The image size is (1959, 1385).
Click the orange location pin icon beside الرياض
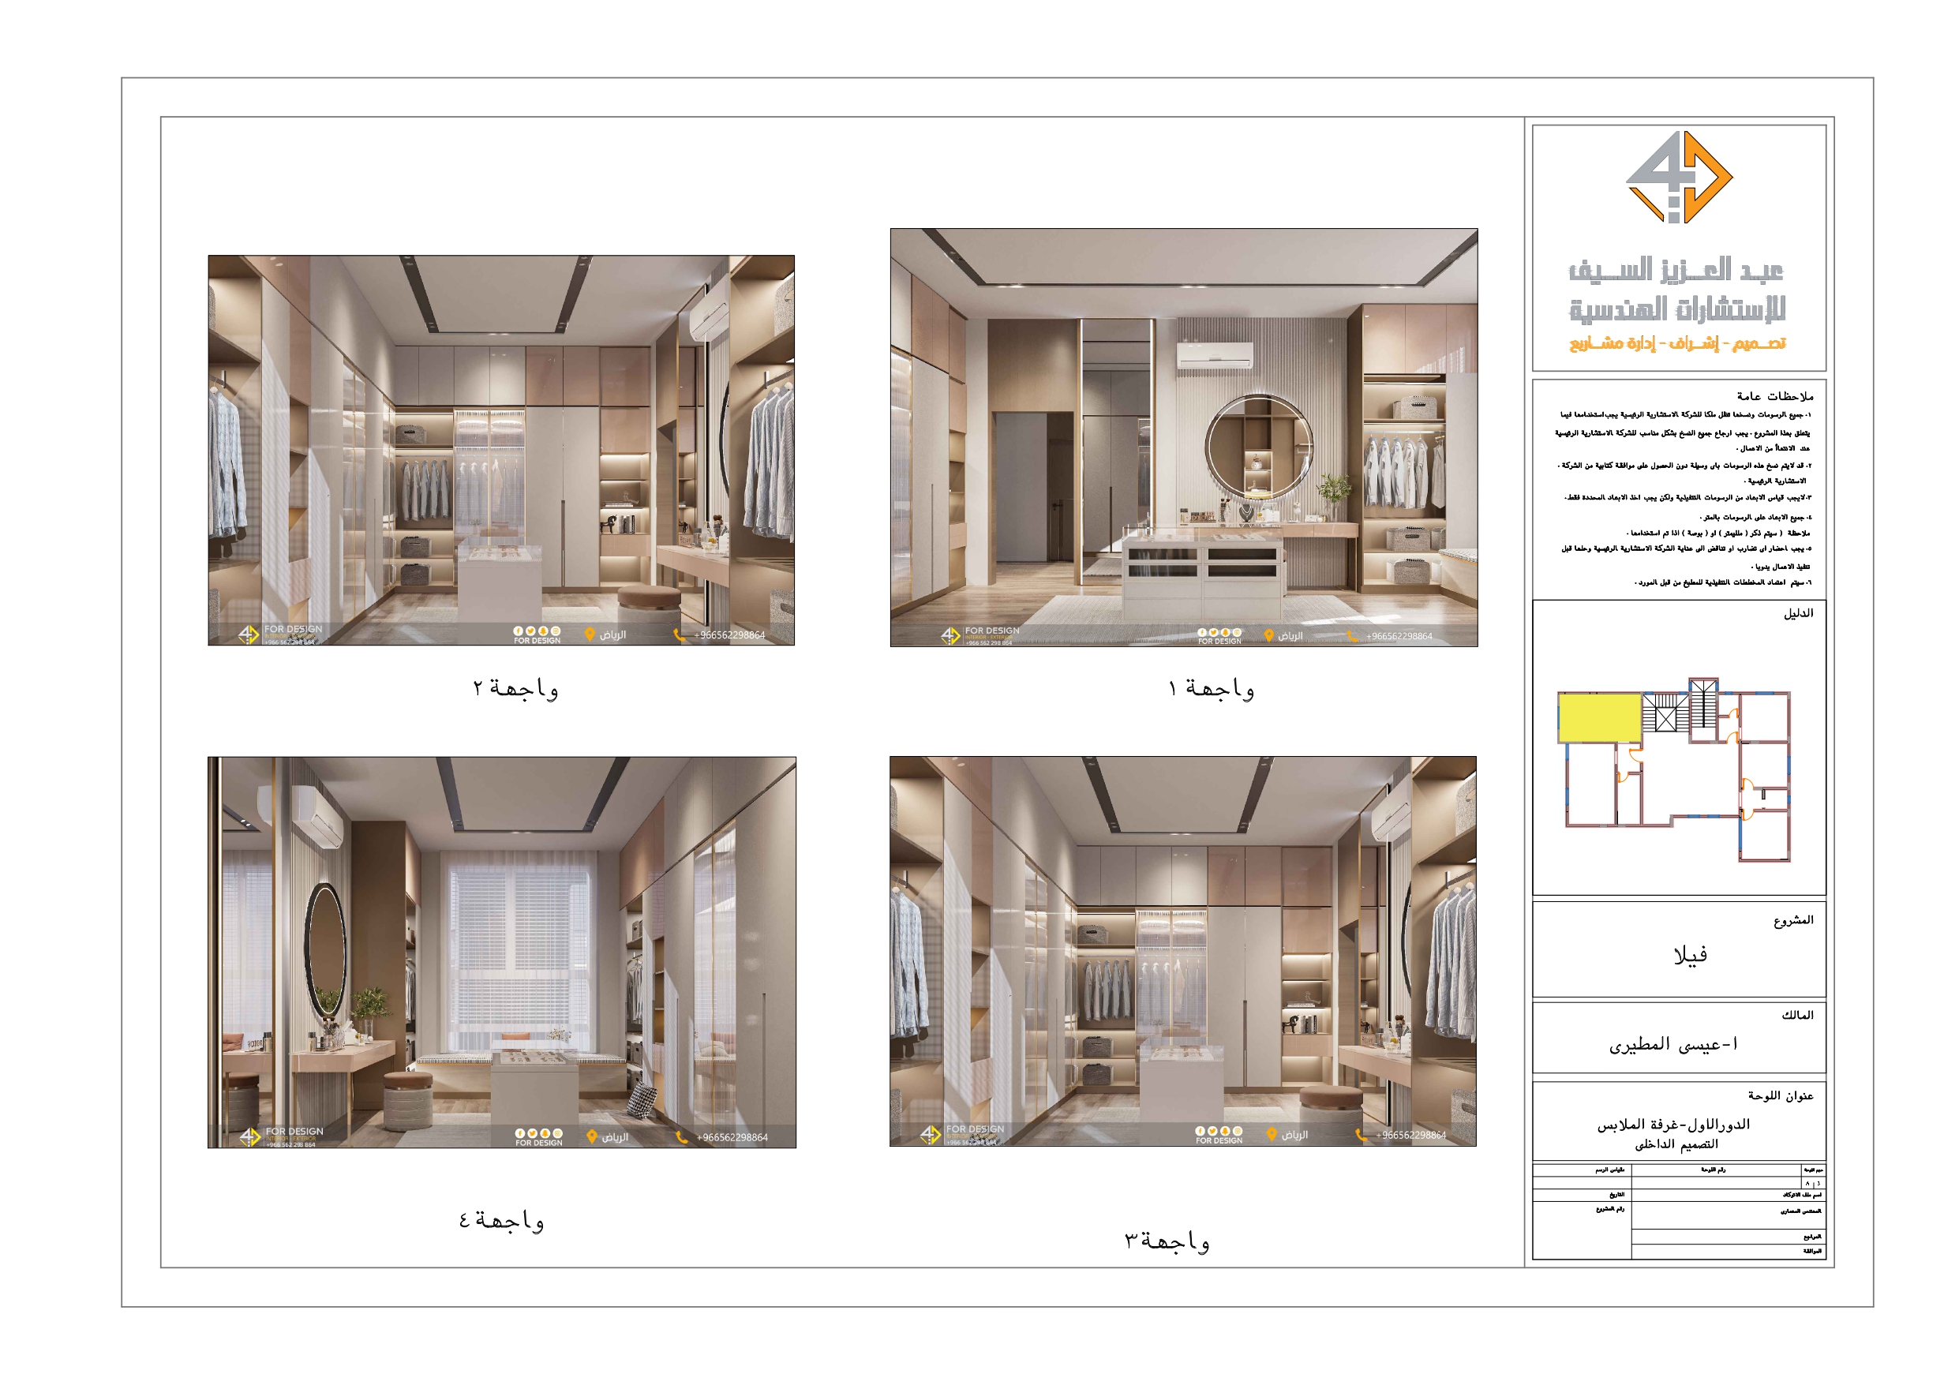pyautogui.click(x=1268, y=636)
